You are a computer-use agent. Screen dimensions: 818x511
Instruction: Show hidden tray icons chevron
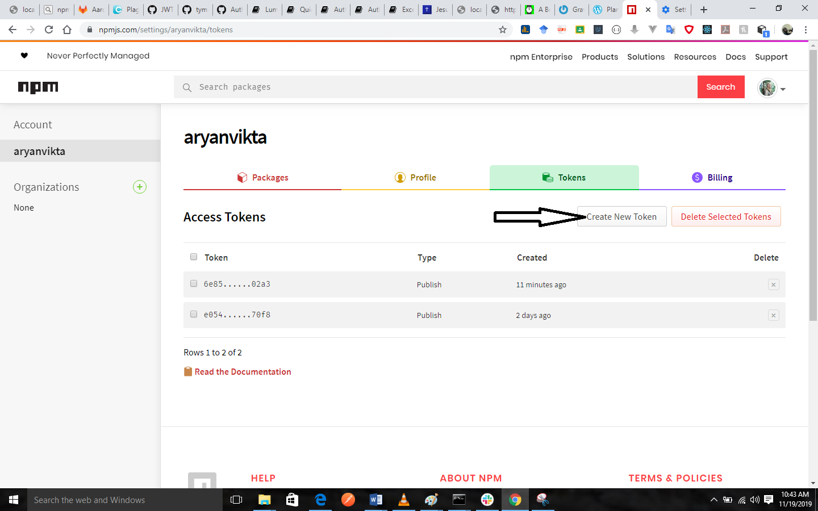tap(714, 500)
